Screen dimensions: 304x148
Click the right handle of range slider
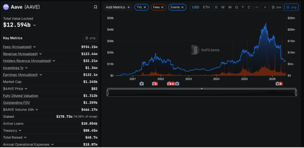pos(296,93)
